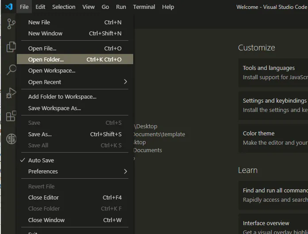Click Find and run all commands card
This screenshot has height=234, width=308.
(x=273, y=195)
